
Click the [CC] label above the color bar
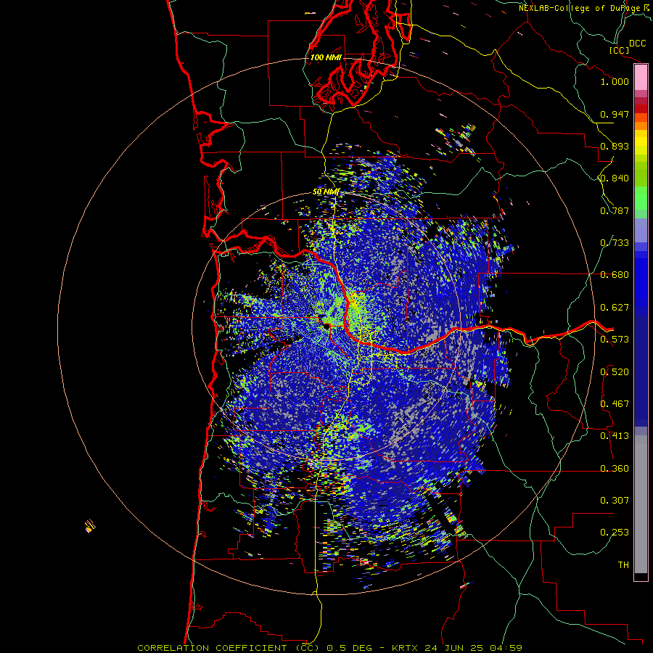click(619, 50)
